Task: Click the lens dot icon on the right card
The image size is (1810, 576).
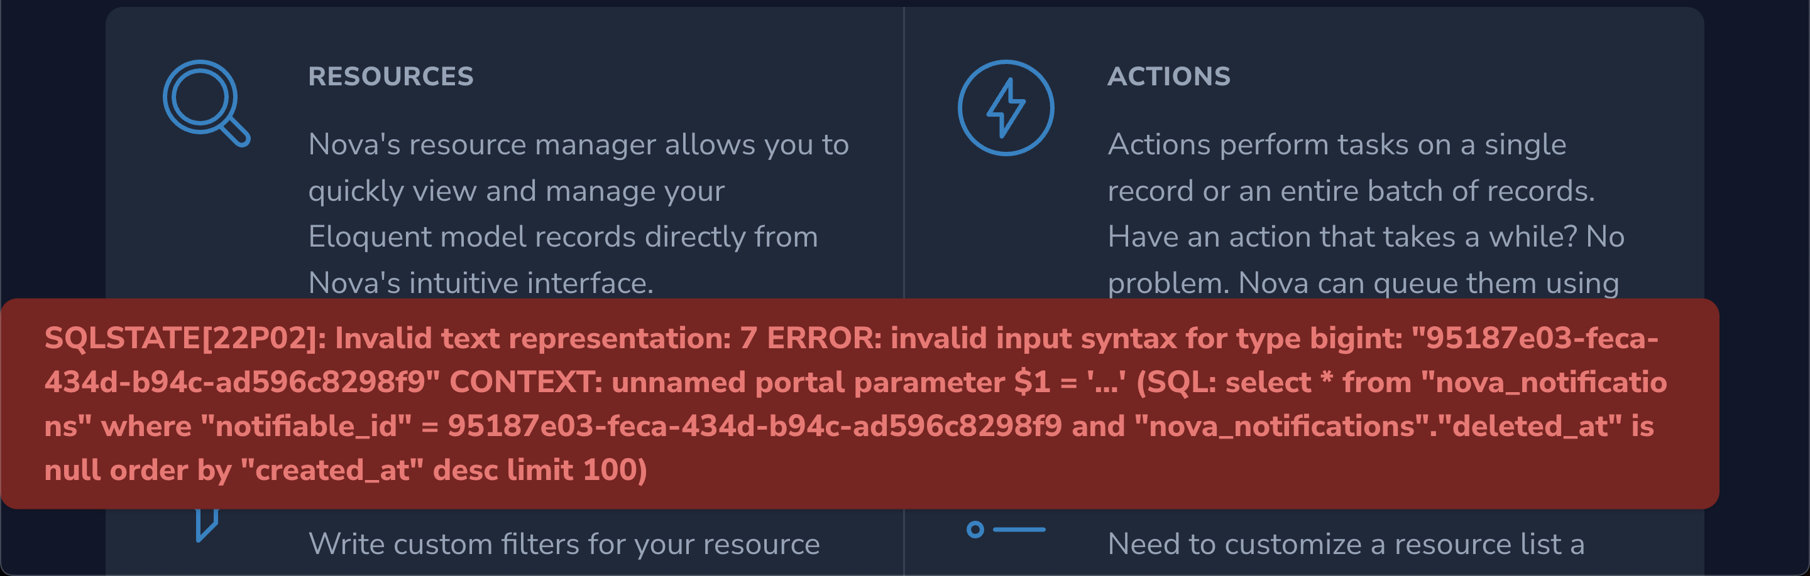Action: coord(977,531)
